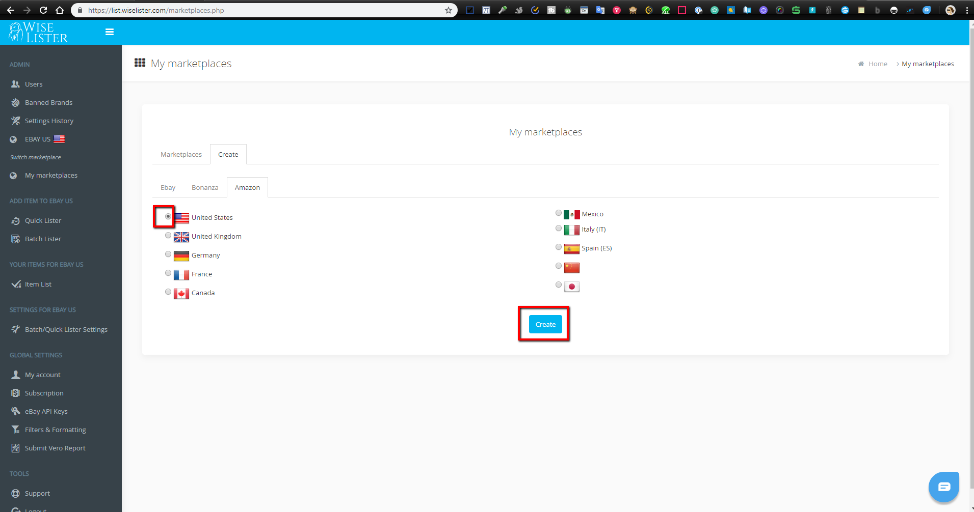974x512 pixels.
Task: Click the Switch marketplace text
Action: click(x=35, y=157)
